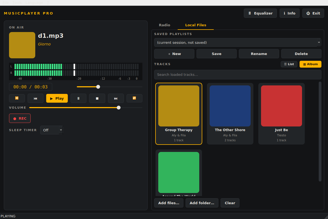Image resolution: width=328 pixels, height=219 pixels.
Task: Pause the current track
Action: point(78,98)
